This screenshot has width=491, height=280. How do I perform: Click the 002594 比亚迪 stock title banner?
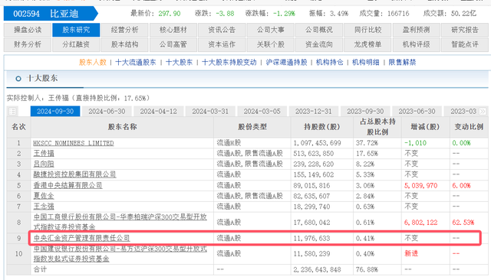(x=51, y=14)
